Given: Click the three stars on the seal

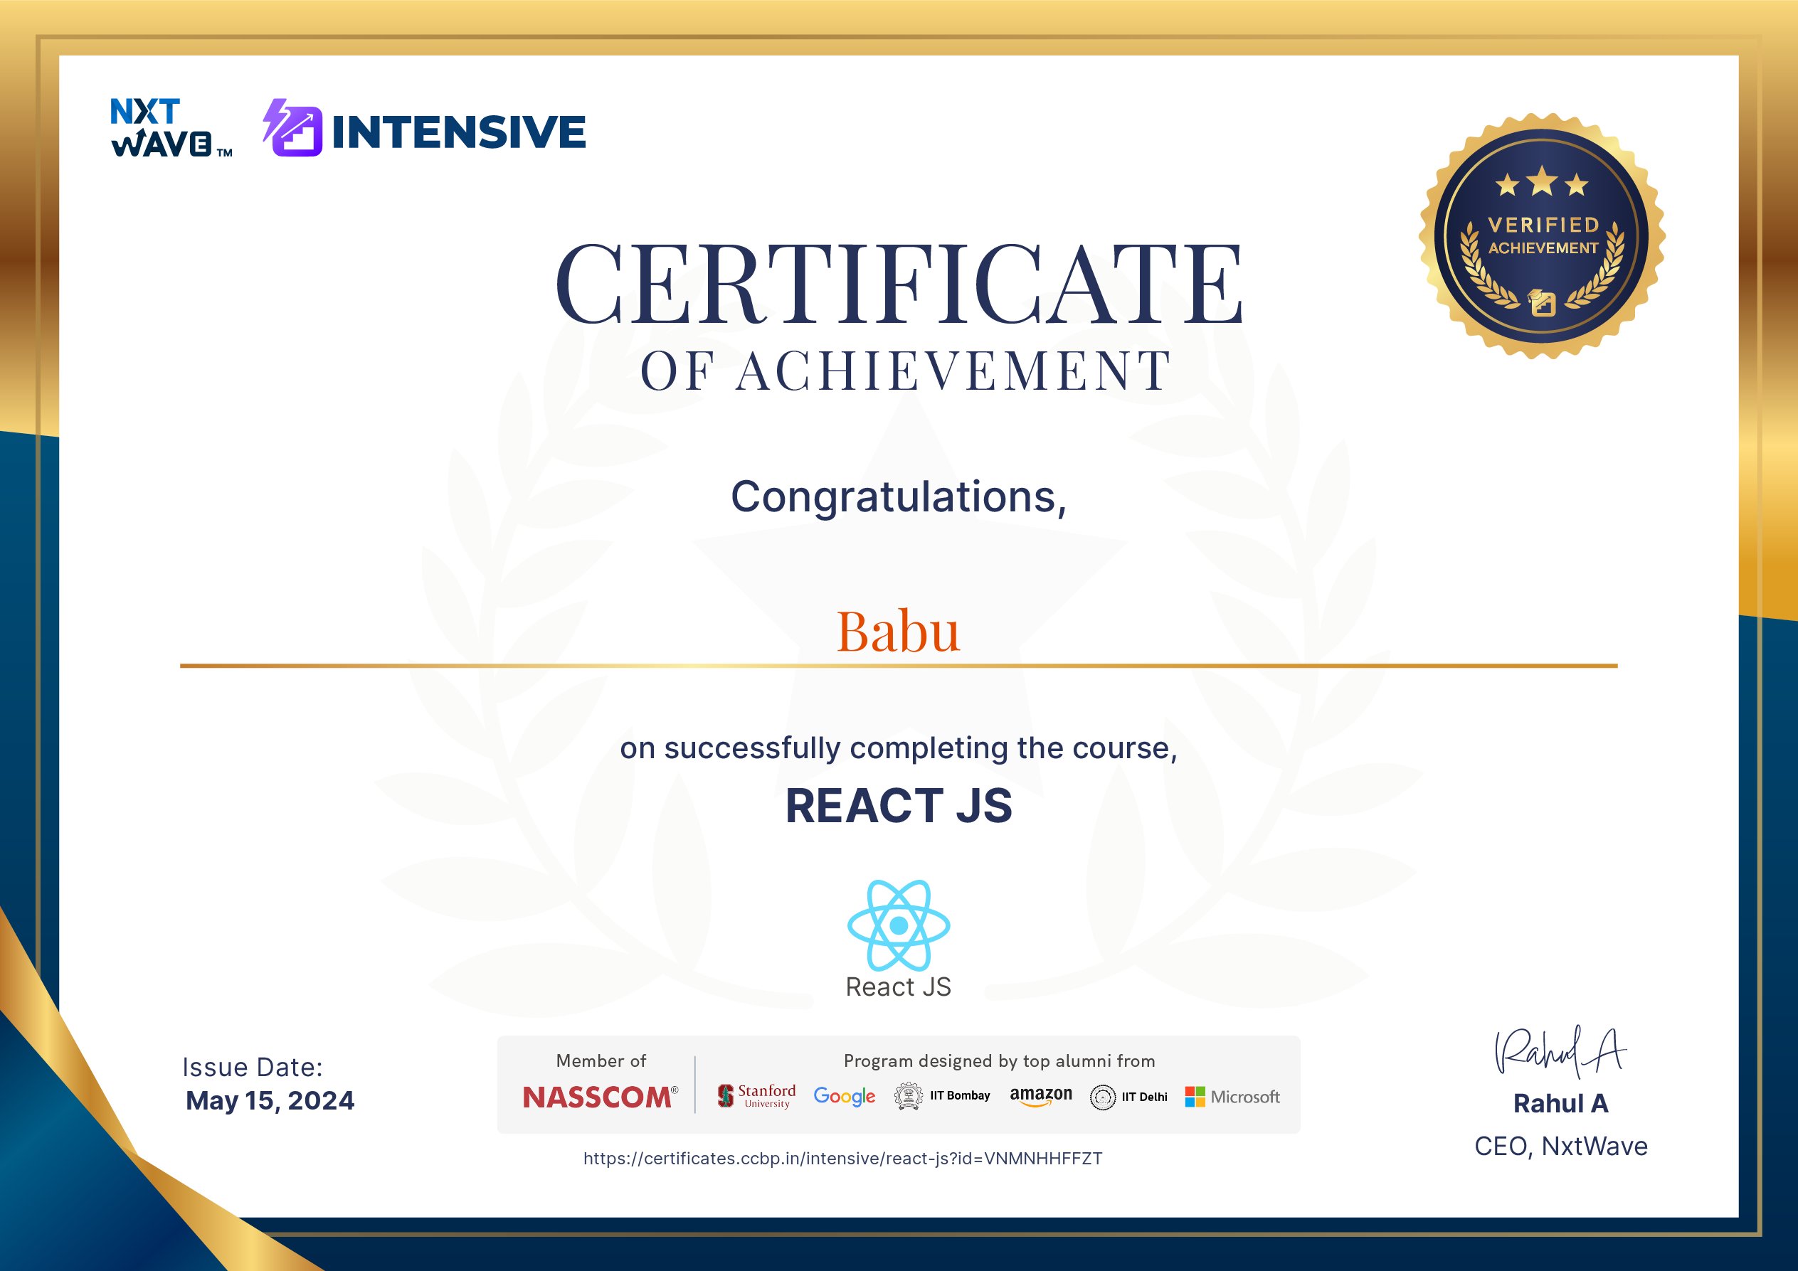Looking at the screenshot, I should (x=1542, y=181).
